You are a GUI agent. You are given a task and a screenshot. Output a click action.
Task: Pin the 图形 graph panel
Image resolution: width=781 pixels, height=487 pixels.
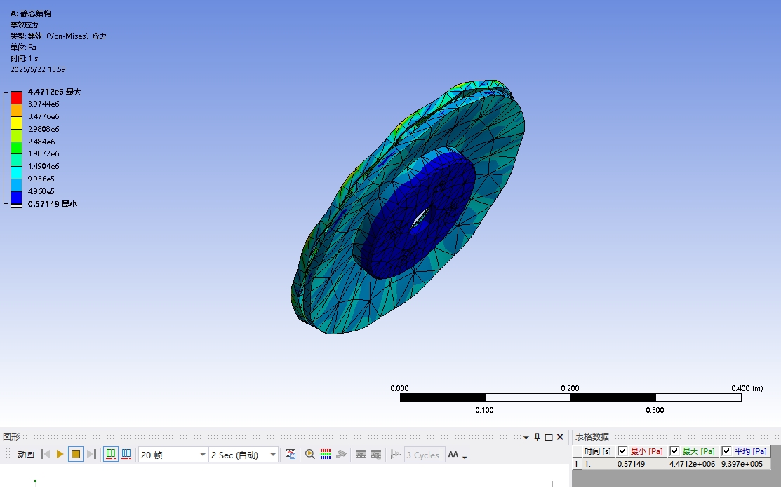(x=538, y=437)
